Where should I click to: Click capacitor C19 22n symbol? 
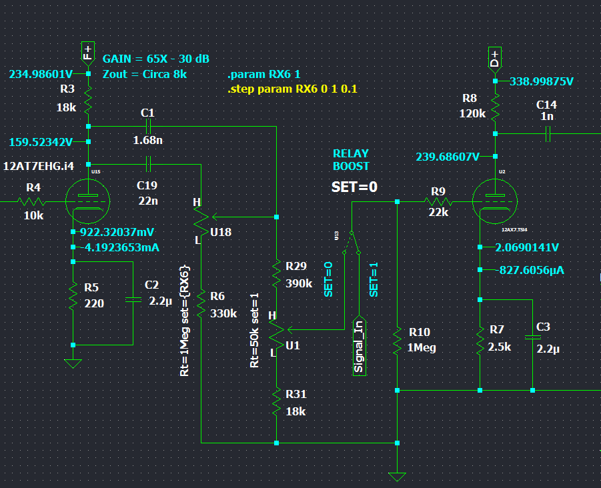point(148,163)
